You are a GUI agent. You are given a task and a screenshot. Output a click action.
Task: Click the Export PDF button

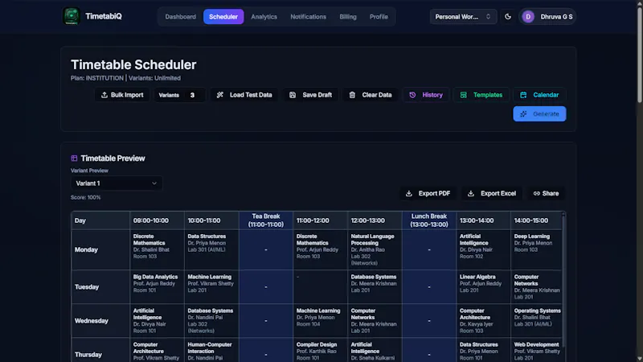tap(428, 193)
